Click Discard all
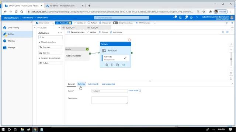Viewport: 236px width, 132px height. tap(105, 23)
